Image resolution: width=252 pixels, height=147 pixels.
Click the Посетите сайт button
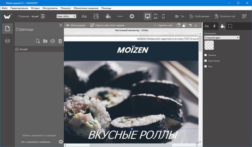tap(225, 16)
